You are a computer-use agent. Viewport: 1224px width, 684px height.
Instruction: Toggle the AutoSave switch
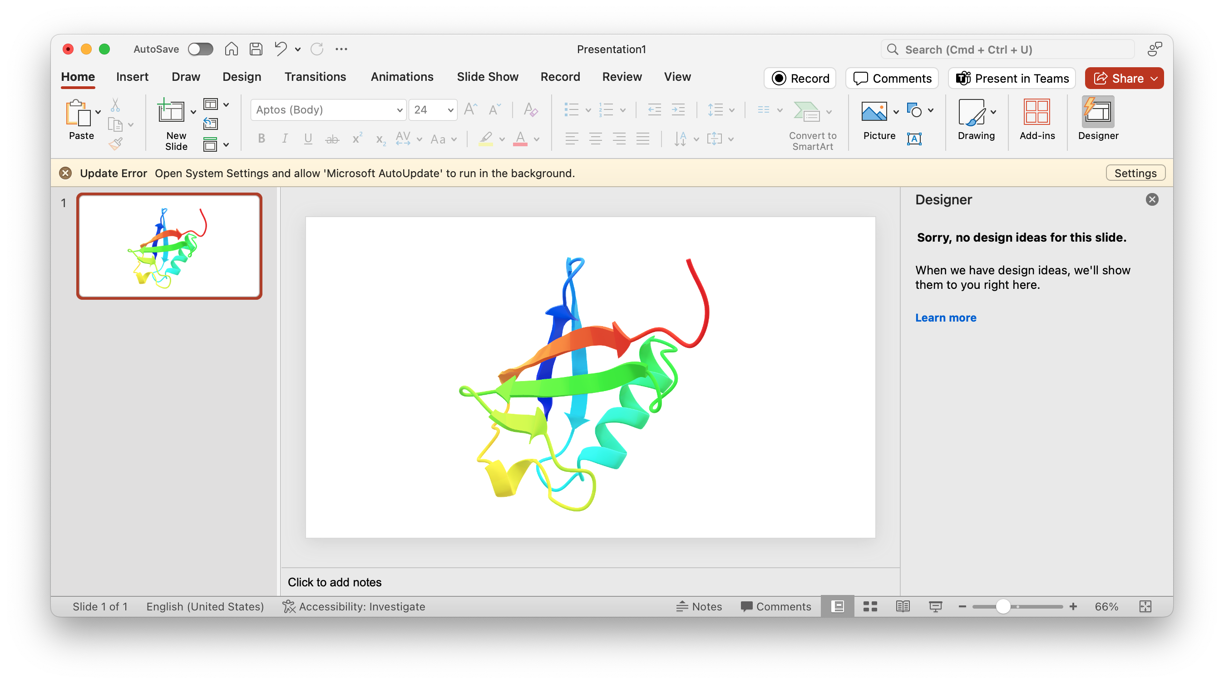(200, 49)
